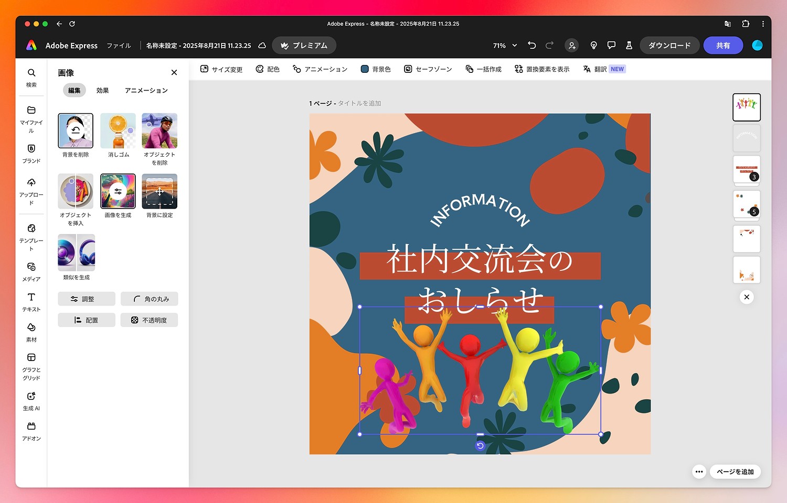787x503 pixels.
Task: Select the 背景を削除 (remove background) tool
Action: (75, 130)
